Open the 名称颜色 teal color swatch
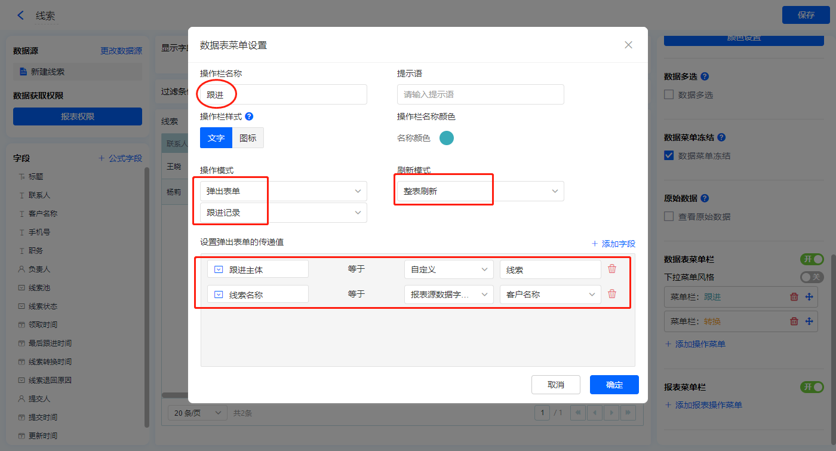Screen dimensions: 836x451 (447, 138)
